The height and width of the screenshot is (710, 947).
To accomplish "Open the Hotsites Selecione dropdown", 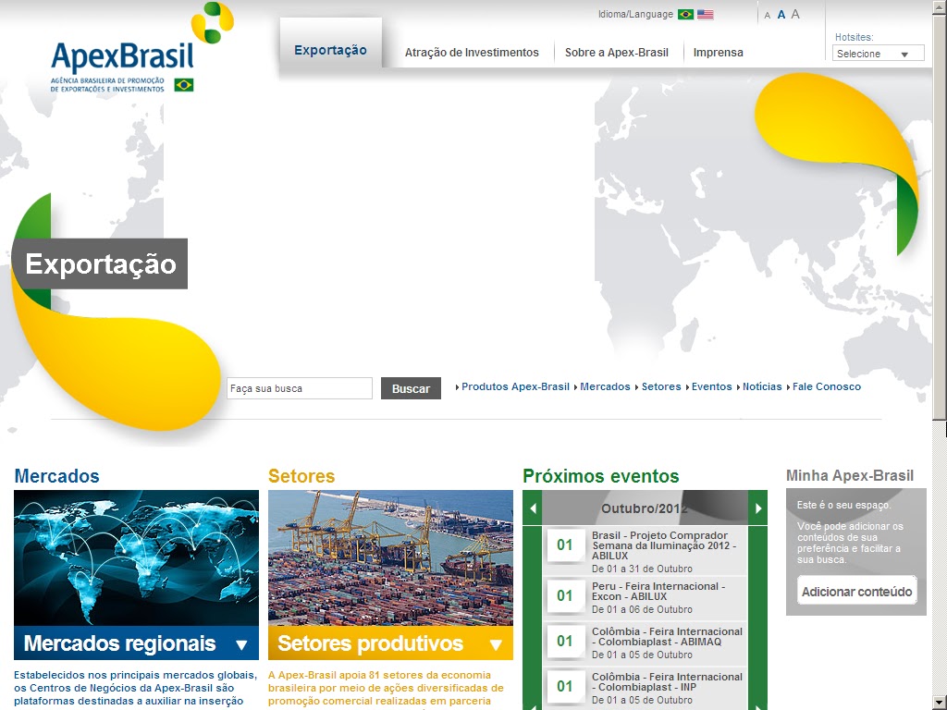I will pyautogui.click(x=879, y=53).
